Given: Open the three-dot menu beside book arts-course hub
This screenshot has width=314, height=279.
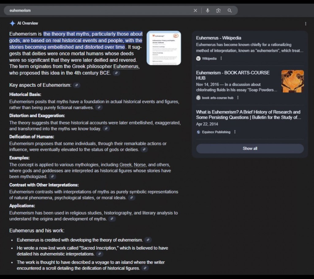Looking at the screenshot, I should coord(238,98).
